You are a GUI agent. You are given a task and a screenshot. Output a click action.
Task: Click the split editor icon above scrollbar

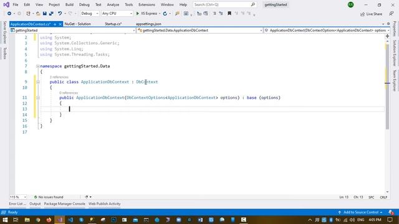[387, 36]
